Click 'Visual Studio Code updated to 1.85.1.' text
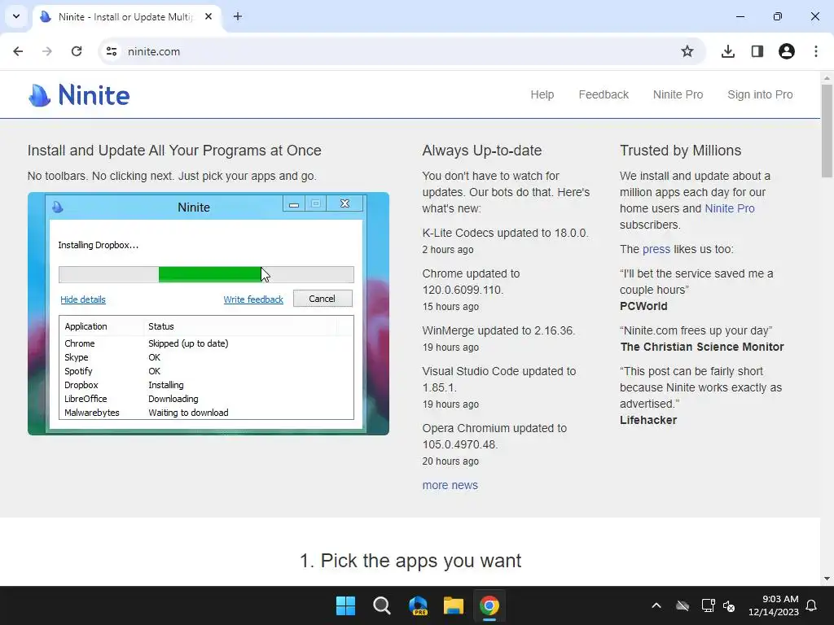Screen dimensions: 834x625 (499, 379)
